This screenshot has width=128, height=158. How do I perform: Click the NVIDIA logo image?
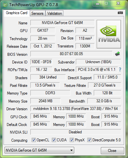[109, 34]
